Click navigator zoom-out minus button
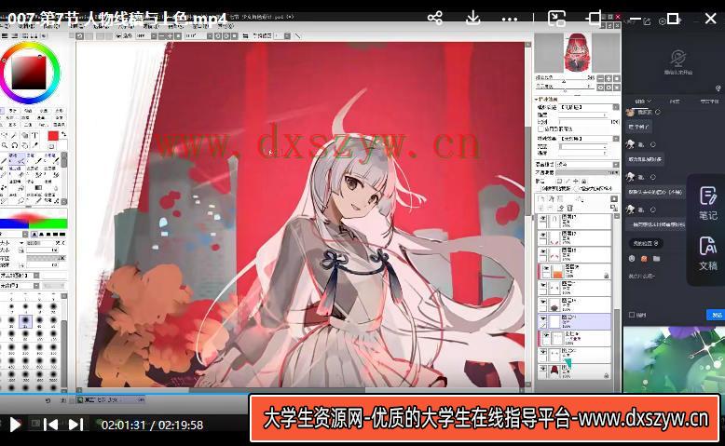This screenshot has width=725, height=446. (x=601, y=78)
